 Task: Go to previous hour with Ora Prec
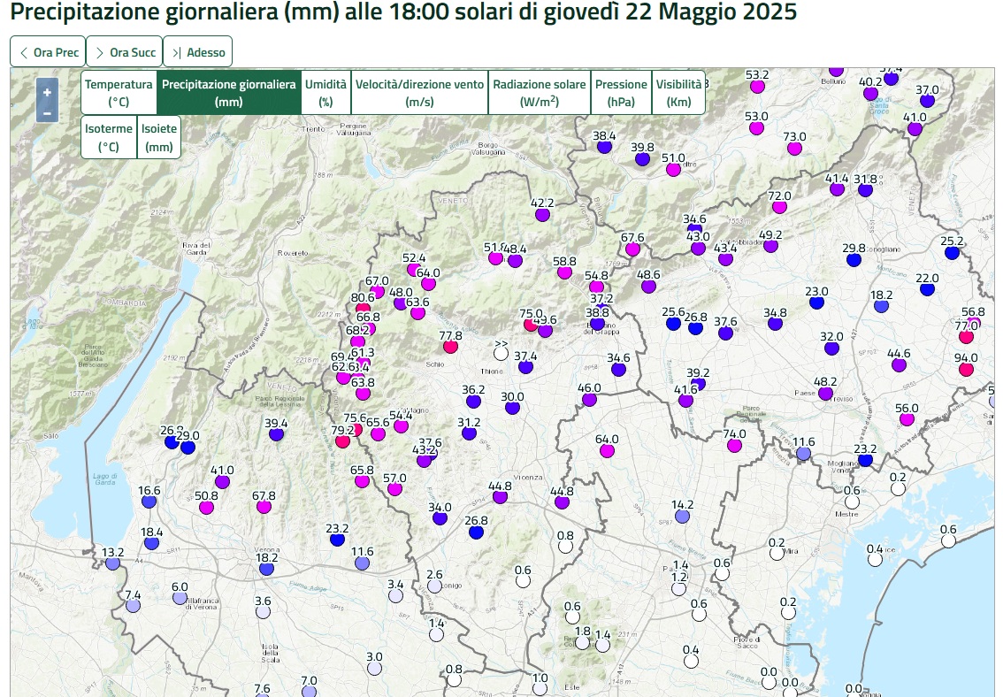tap(48, 52)
